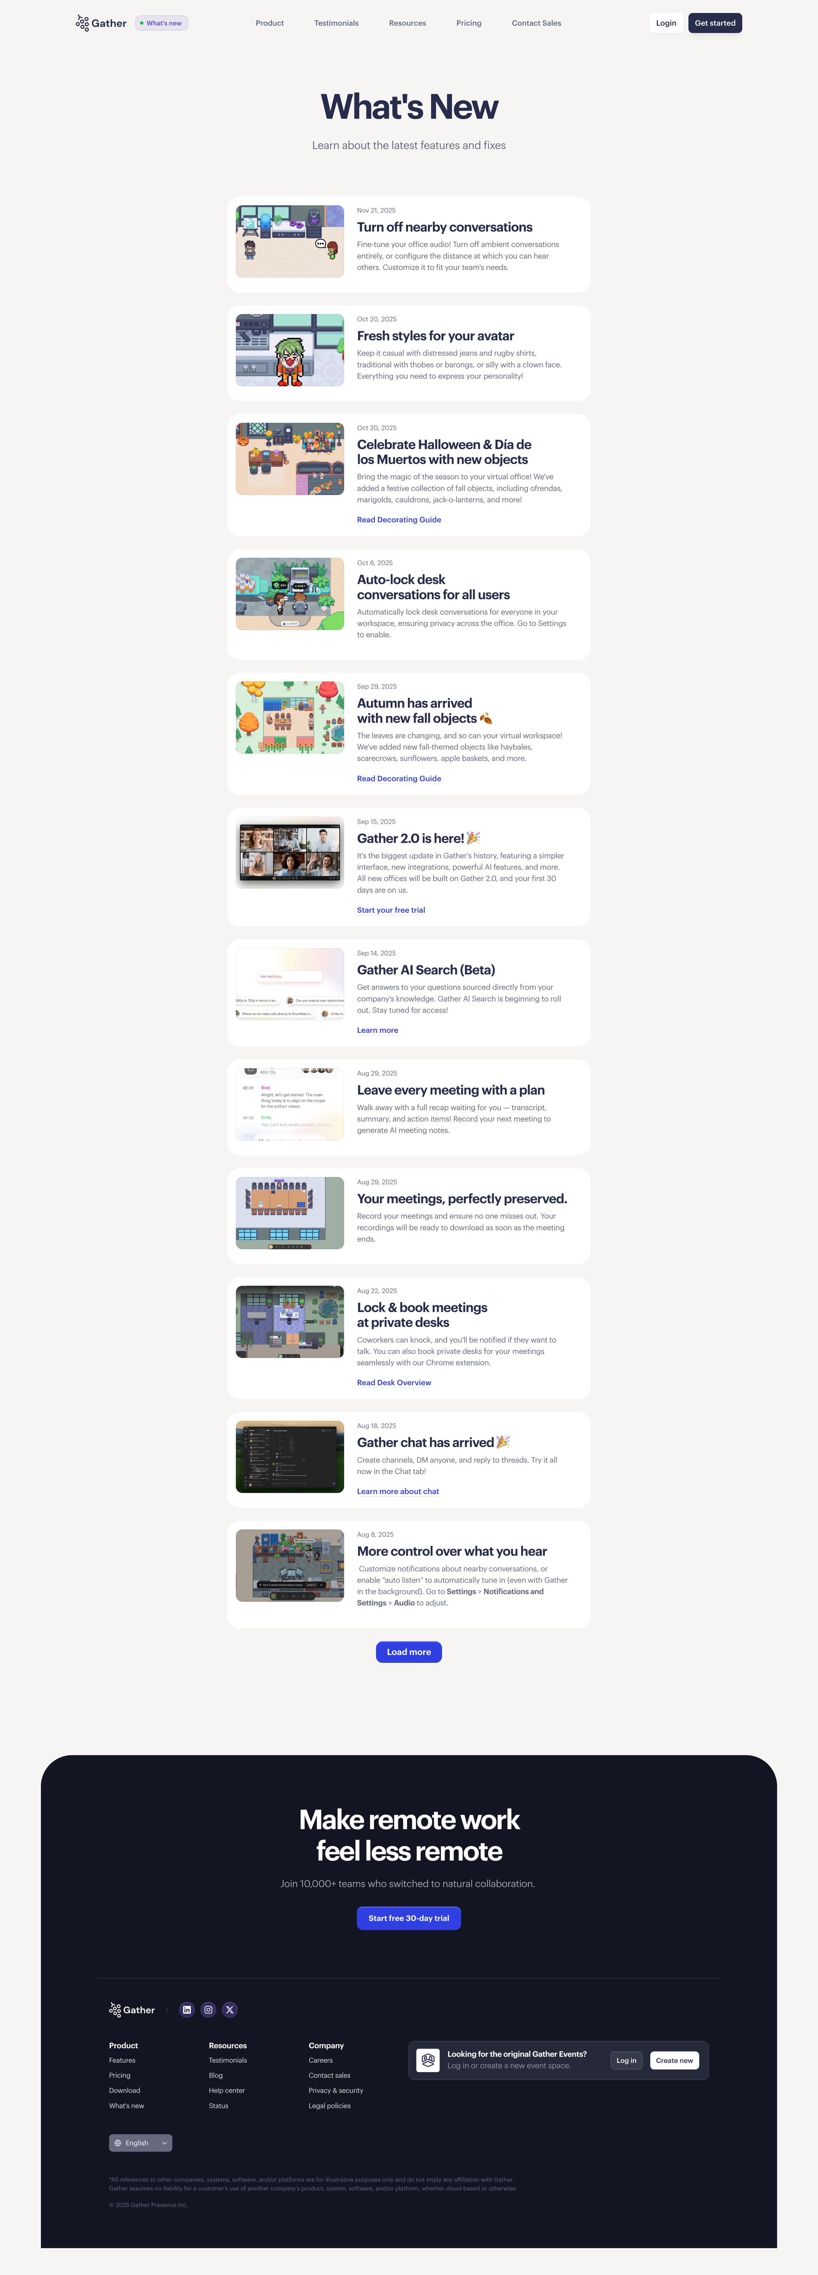The image size is (818, 2275).
Task: Open the Turn off nearby conversations thumbnail
Action: pos(290,241)
